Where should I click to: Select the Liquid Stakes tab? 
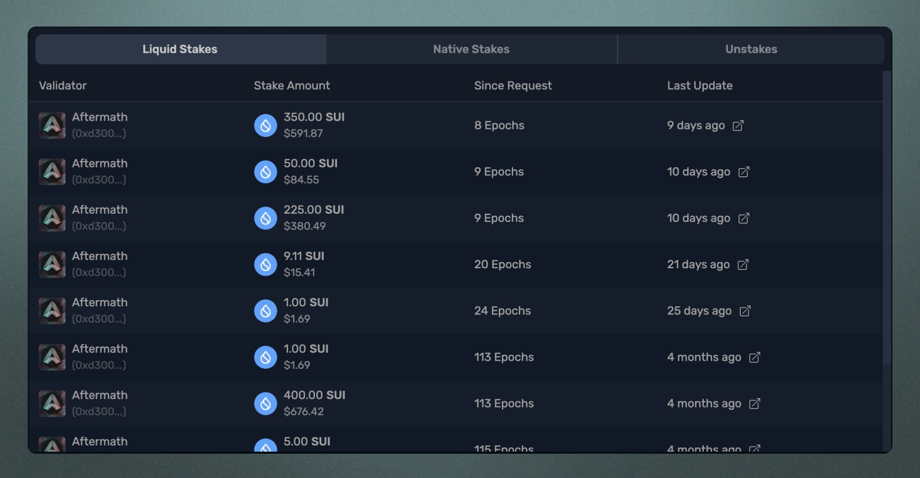180,50
